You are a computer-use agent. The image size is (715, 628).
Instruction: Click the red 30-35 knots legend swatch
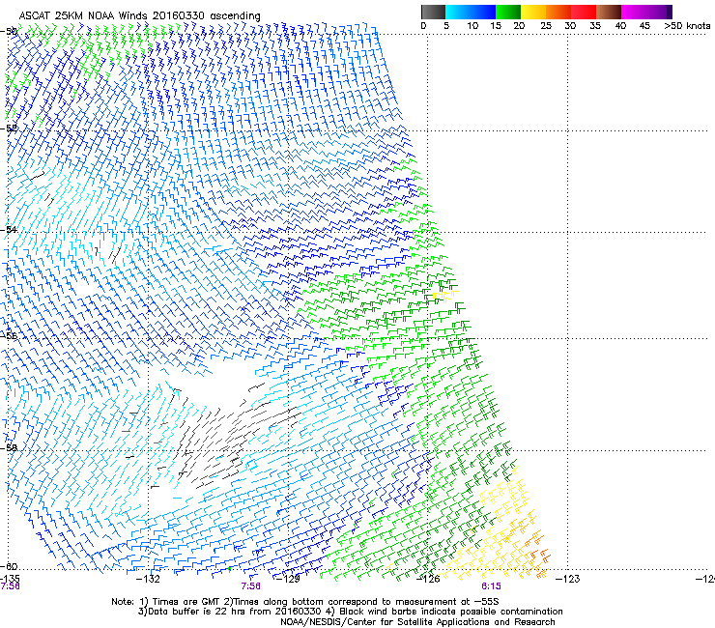click(x=584, y=12)
